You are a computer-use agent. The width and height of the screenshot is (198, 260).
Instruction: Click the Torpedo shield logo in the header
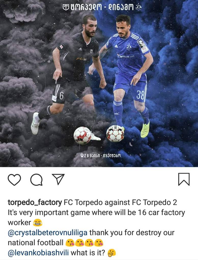[x=66, y=7]
